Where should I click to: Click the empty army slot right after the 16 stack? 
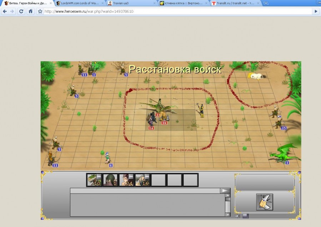(x=158, y=180)
